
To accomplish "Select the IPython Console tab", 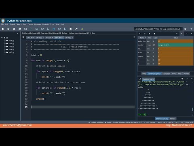I will tap(162, 119).
